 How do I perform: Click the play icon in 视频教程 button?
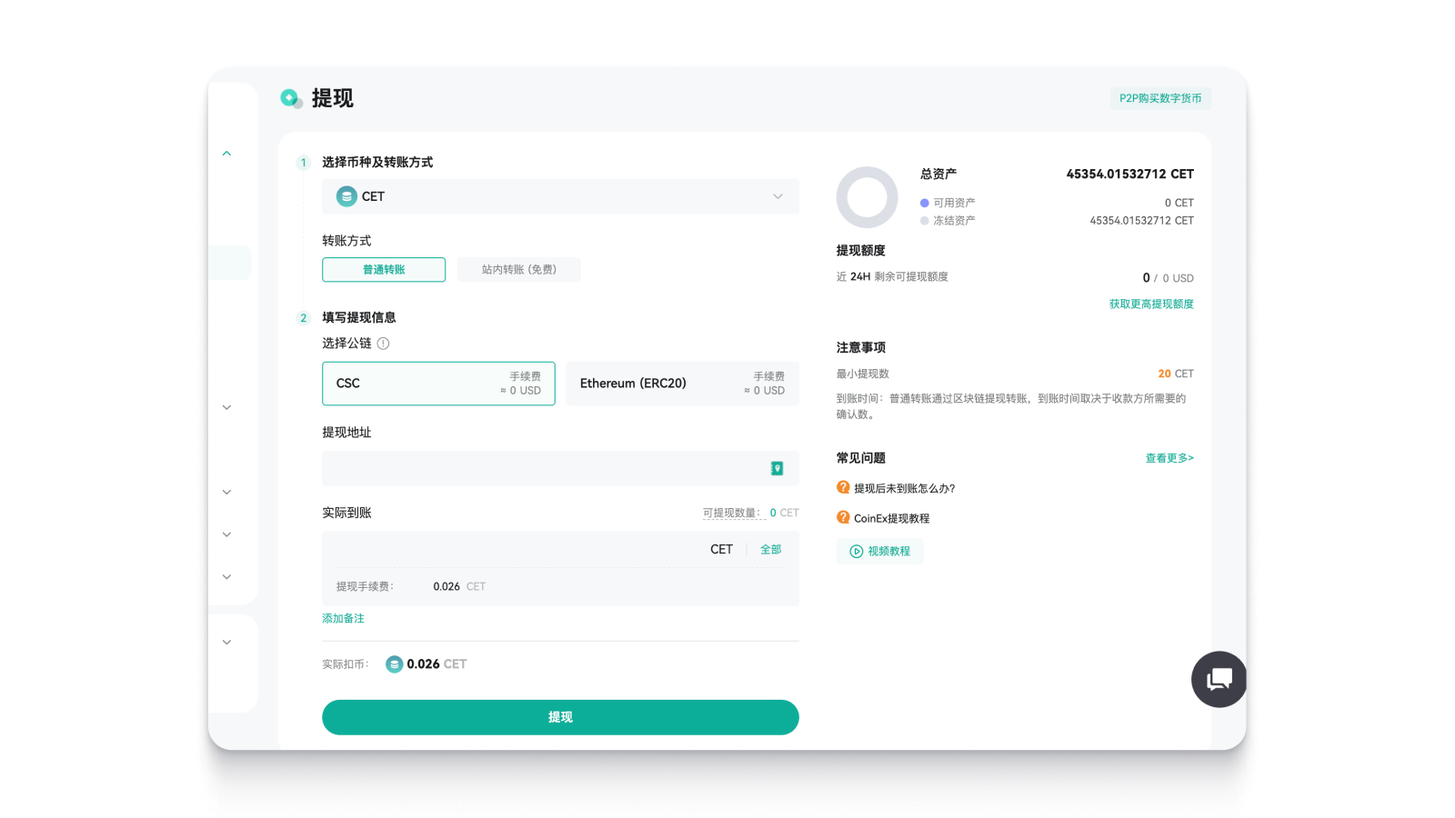pos(856,552)
